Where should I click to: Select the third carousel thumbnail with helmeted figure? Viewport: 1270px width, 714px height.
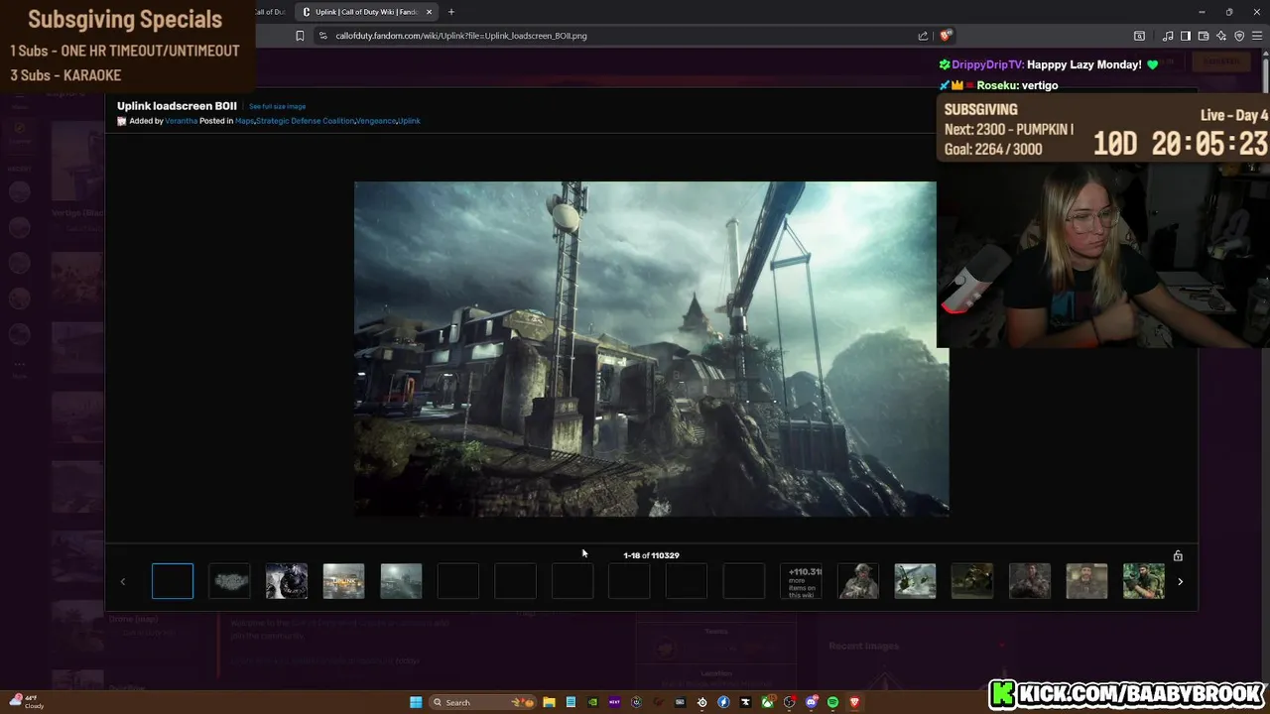click(287, 581)
